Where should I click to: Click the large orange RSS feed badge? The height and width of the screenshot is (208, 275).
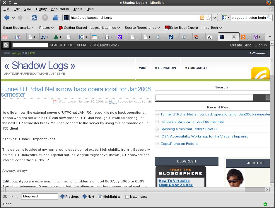(x=260, y=73)
